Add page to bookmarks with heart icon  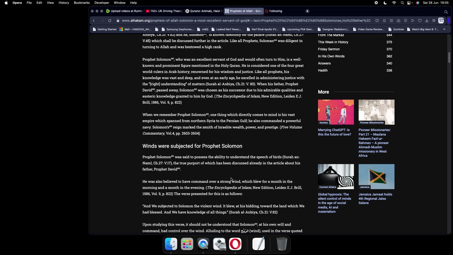click(x=419, y=21)
